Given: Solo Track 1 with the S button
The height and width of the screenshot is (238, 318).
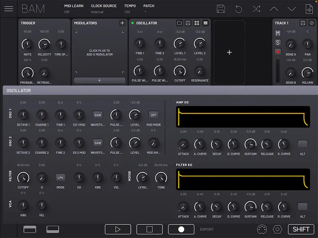Looking at the screenshot, I should click(x=278, y=42).
